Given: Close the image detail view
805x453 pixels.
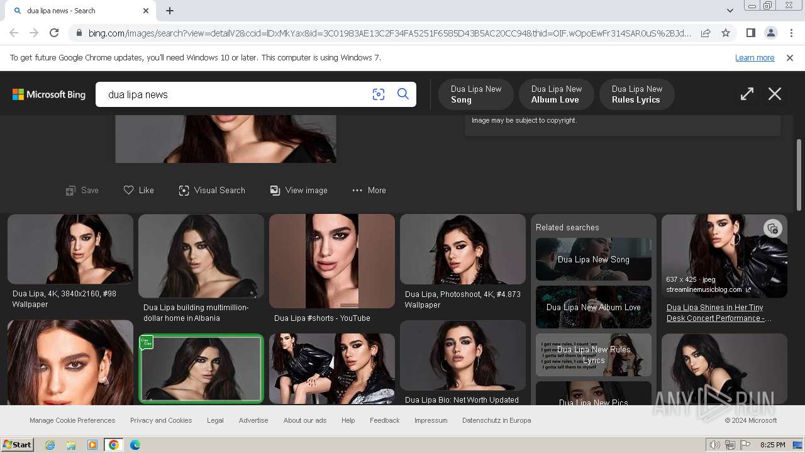Looking at the screenshot, I should click(x=775, y=94).
